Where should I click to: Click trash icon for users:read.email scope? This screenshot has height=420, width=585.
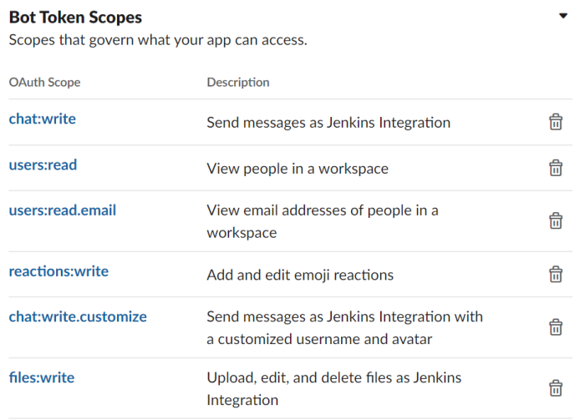556,220
